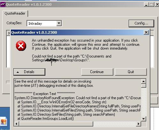Collapse the Details section
Screen dimensions: 159x130
click(29, 72)
